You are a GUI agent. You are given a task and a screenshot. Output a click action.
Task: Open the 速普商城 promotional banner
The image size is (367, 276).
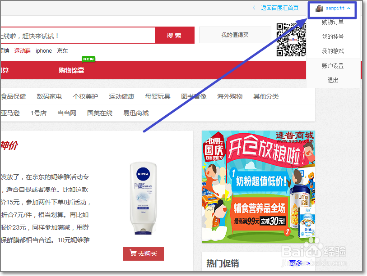pos(258,186)
